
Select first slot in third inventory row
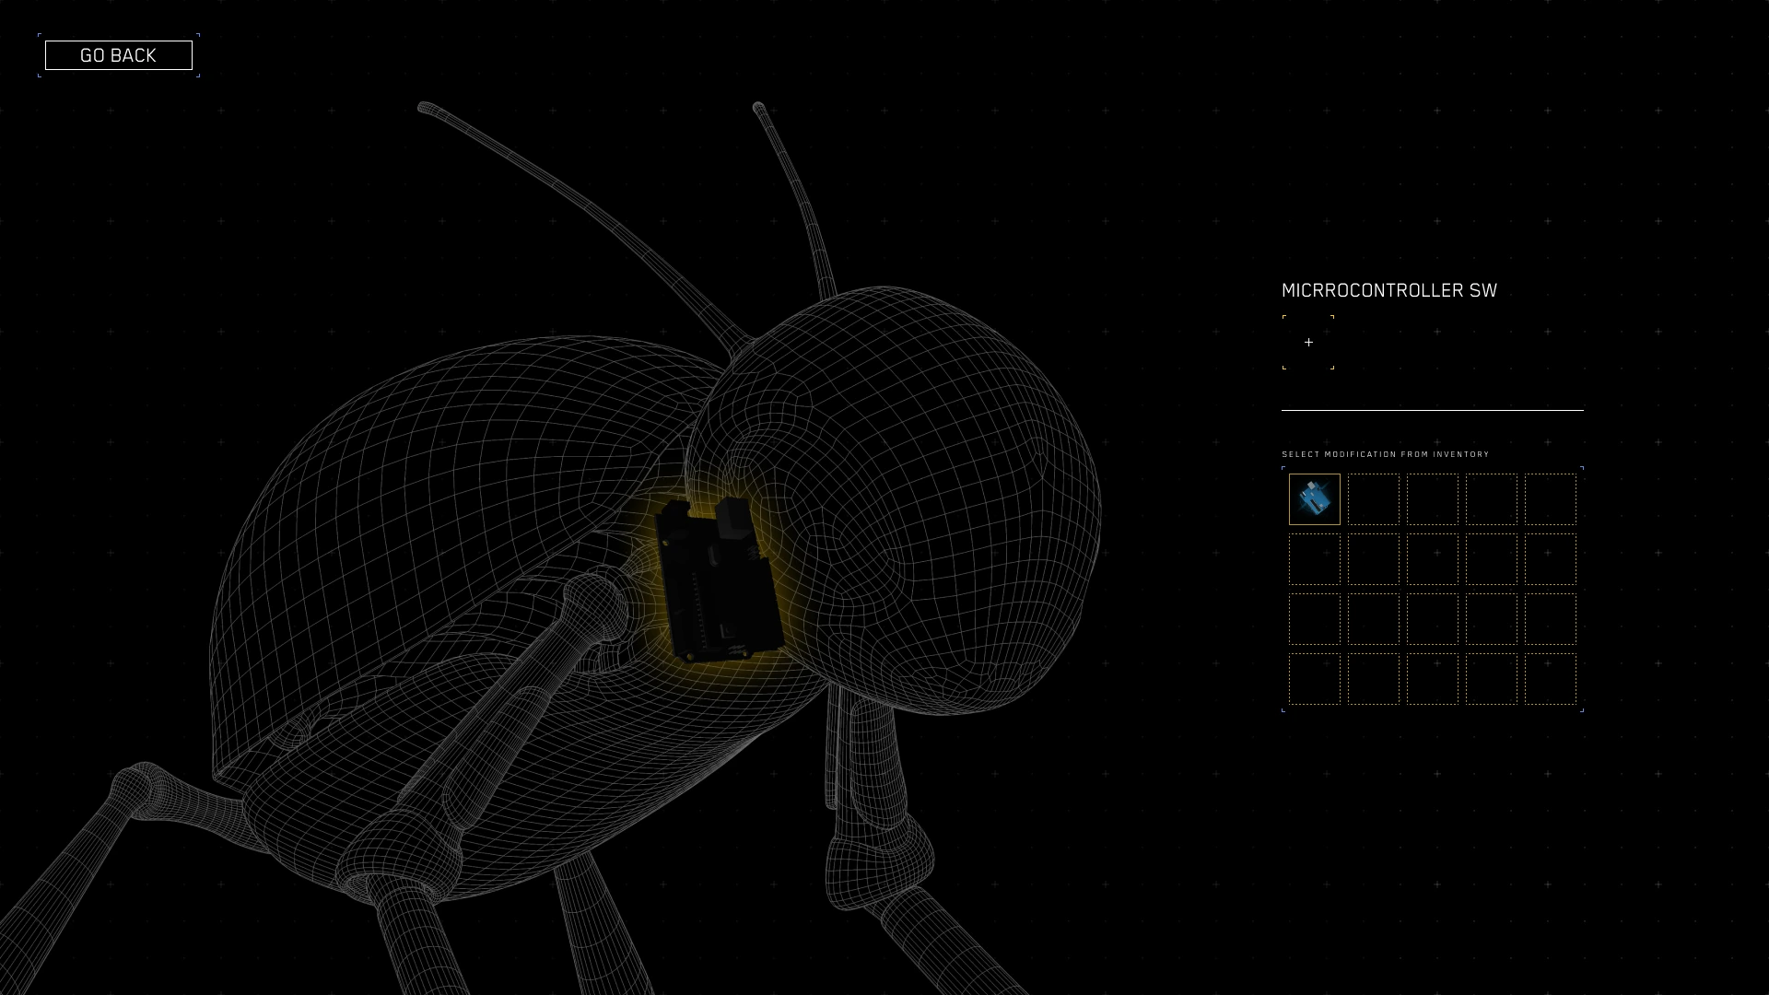pyautogui.click(x=1315, y=619)
